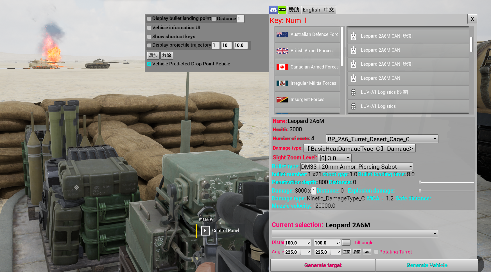Enable Display bullet landing point checkbox

point(150,19)
